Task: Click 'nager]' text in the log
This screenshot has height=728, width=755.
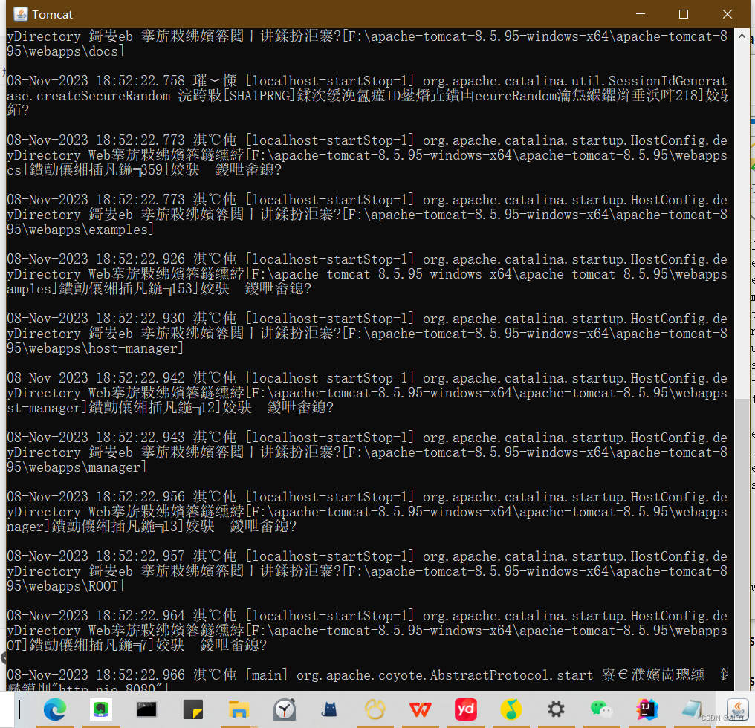Action: 28,526
